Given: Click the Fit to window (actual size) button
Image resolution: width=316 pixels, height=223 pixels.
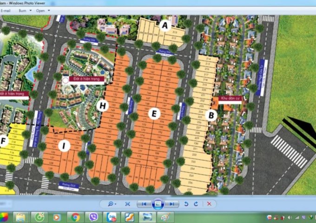Looking at the screenshot, I should coord(127,204).
